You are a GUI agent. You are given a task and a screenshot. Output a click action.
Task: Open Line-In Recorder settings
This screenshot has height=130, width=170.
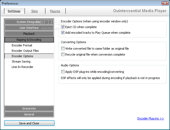(29, 67)
